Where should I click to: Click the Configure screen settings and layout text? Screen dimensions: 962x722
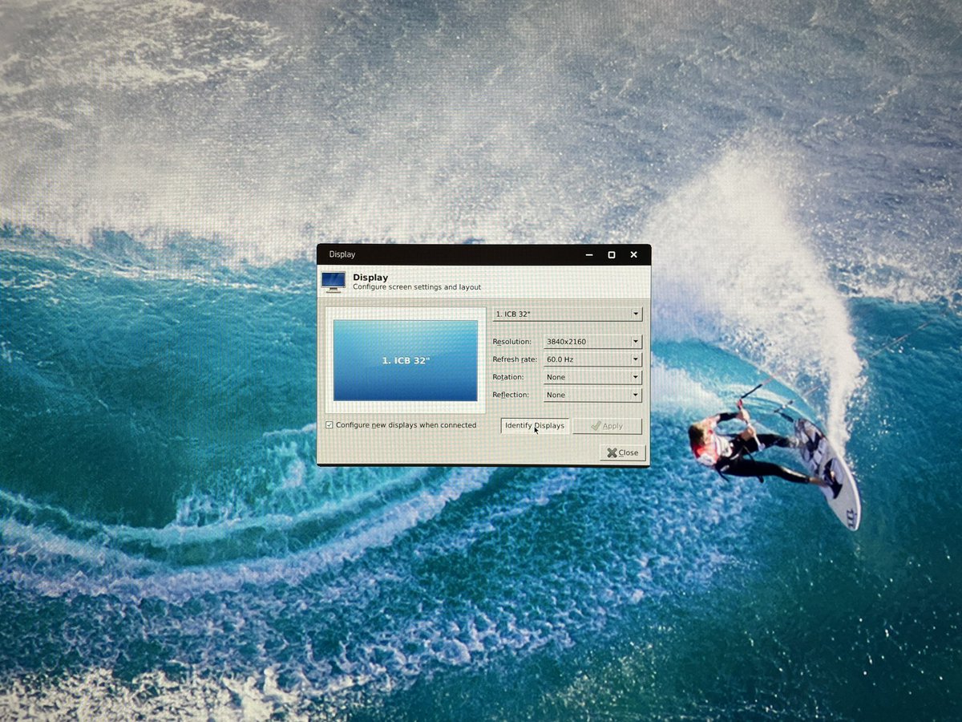click(417, 287)
